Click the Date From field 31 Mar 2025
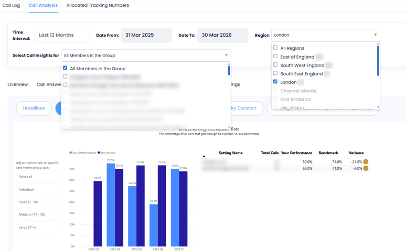 146,35
